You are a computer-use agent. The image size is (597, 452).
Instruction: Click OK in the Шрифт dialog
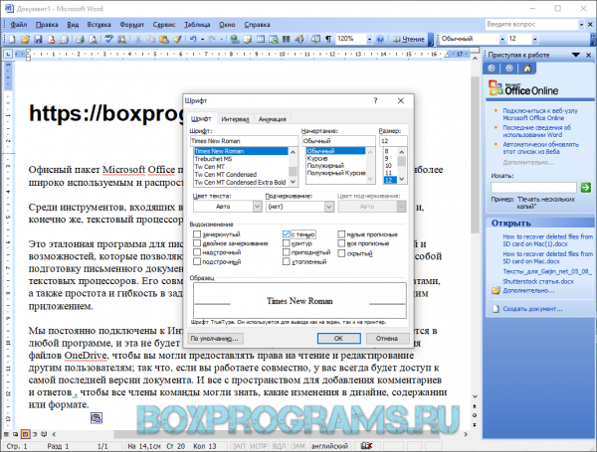pos(338,339)
